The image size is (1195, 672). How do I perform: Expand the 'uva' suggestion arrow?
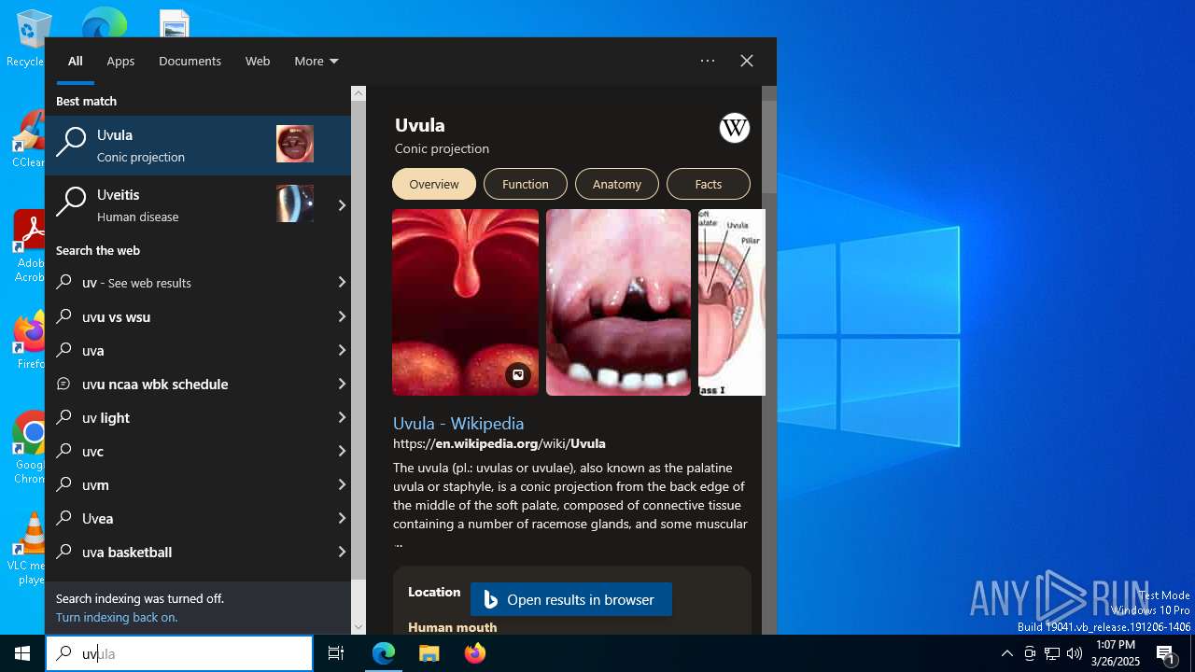(342, 350)
